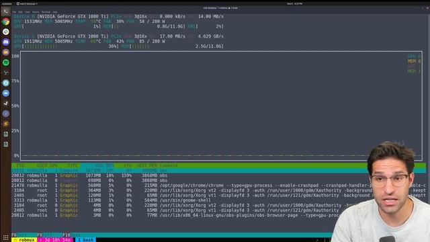Open the terminal Help menu

(x=55, y=12)
